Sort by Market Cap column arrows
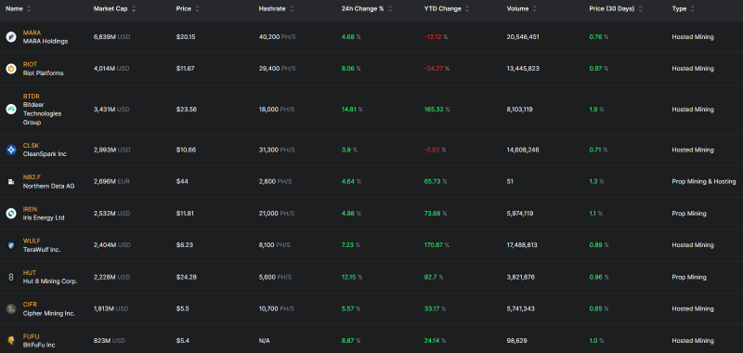The width and height of the screenshot is (743, 353). tap(134, 8)
